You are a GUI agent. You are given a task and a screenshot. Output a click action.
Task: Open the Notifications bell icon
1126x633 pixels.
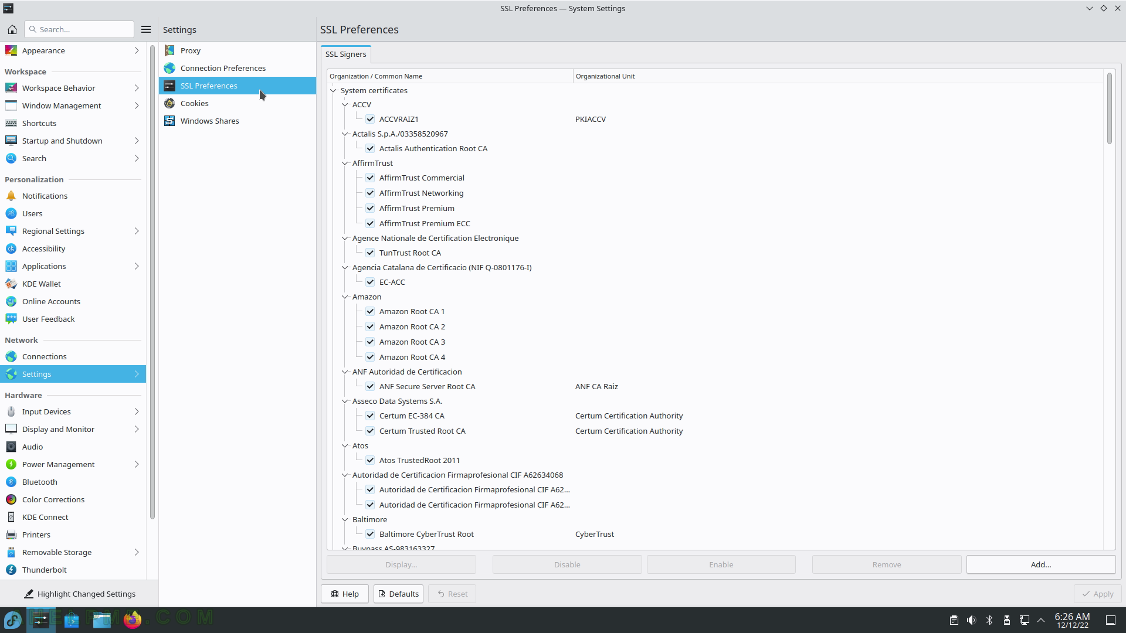11,196
